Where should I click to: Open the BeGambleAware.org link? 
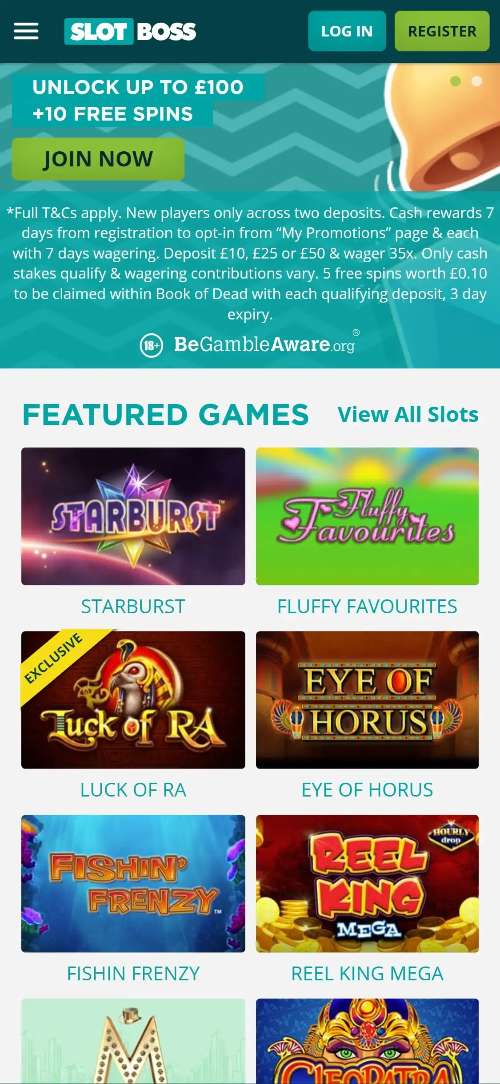tap(265, 344)
